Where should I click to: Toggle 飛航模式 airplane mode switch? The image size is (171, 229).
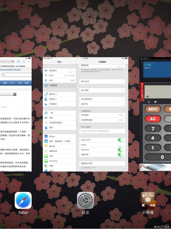coord(71,71)
